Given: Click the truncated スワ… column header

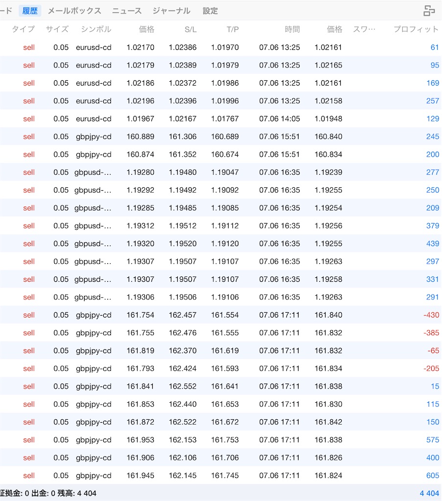Looking at the screenshot, I should [364, 29].
